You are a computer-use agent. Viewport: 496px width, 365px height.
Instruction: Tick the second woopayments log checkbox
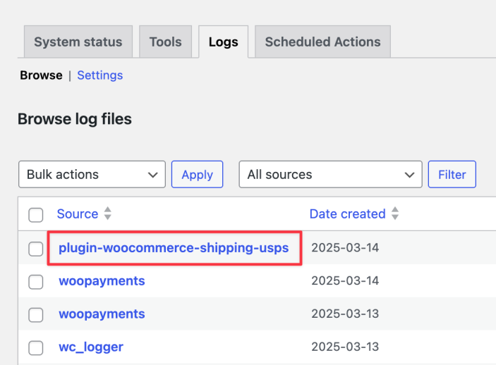pos(36,314)
